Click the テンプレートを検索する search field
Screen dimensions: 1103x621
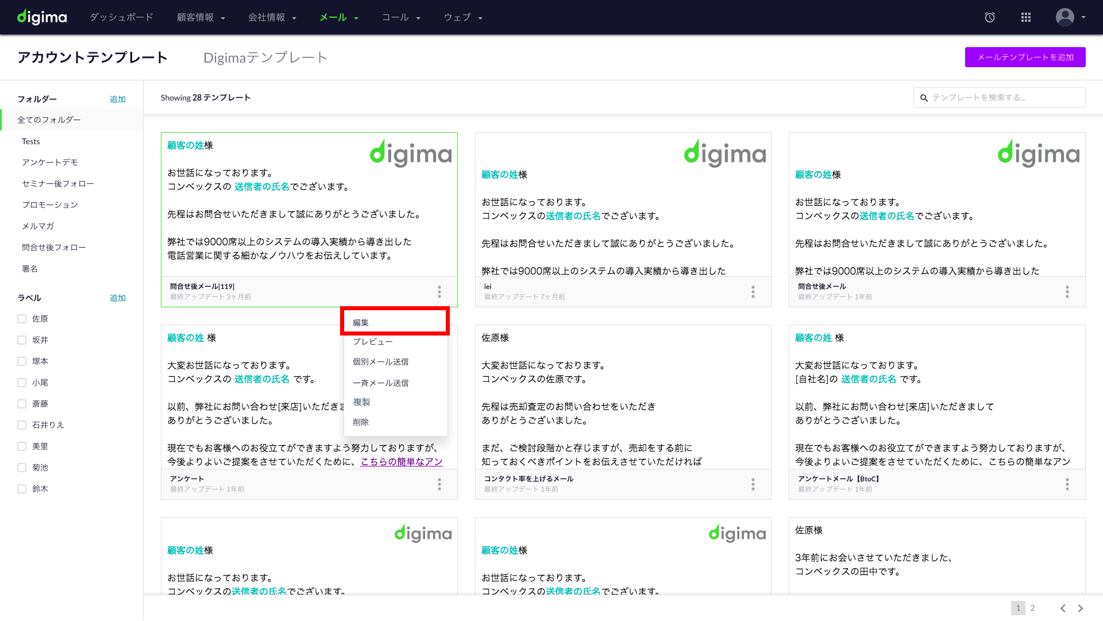(999, 98)
